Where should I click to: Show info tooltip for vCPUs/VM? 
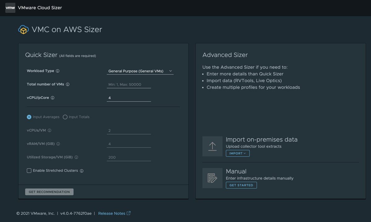[49, 130]
